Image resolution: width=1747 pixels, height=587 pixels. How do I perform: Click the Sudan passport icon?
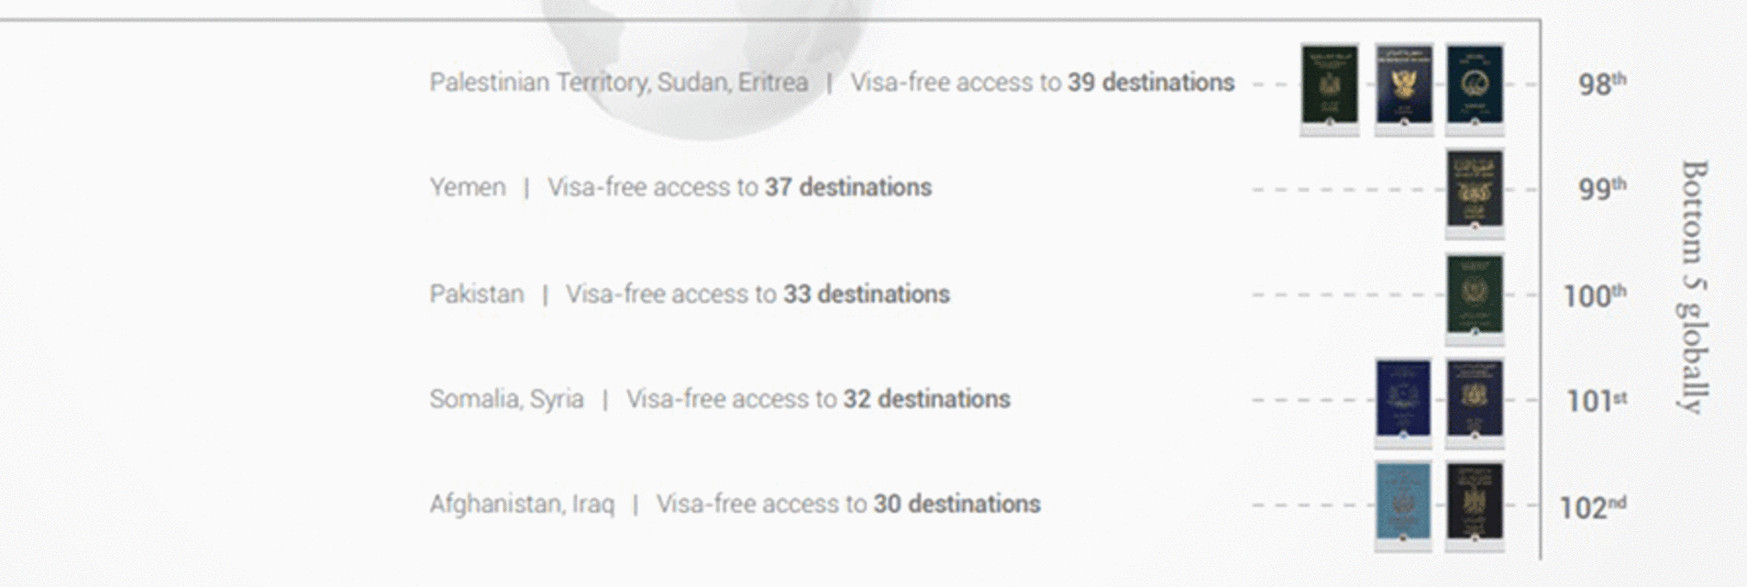[x=1403, y=84]
